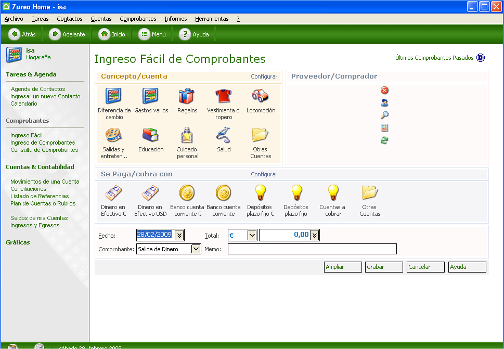The image size is (504, 349).
Task: Select the Locomoción car icon
Action: coord(260,96)
